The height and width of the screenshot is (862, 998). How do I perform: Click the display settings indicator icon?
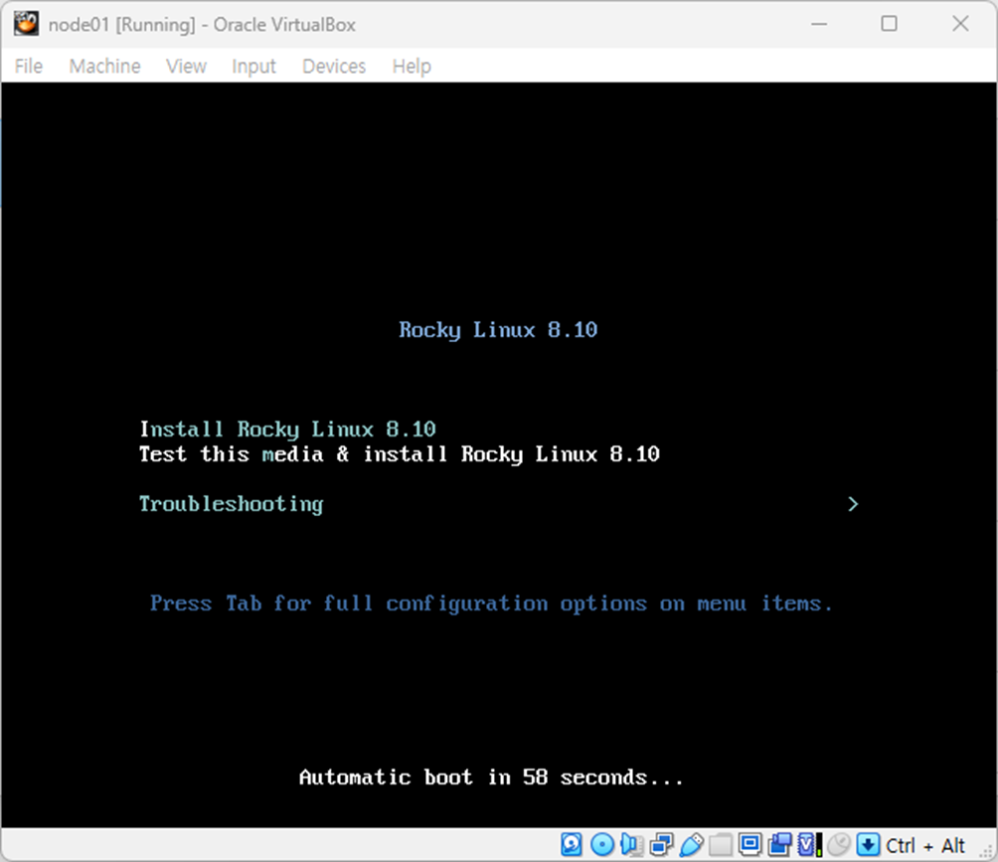click(x=749, y=845)
